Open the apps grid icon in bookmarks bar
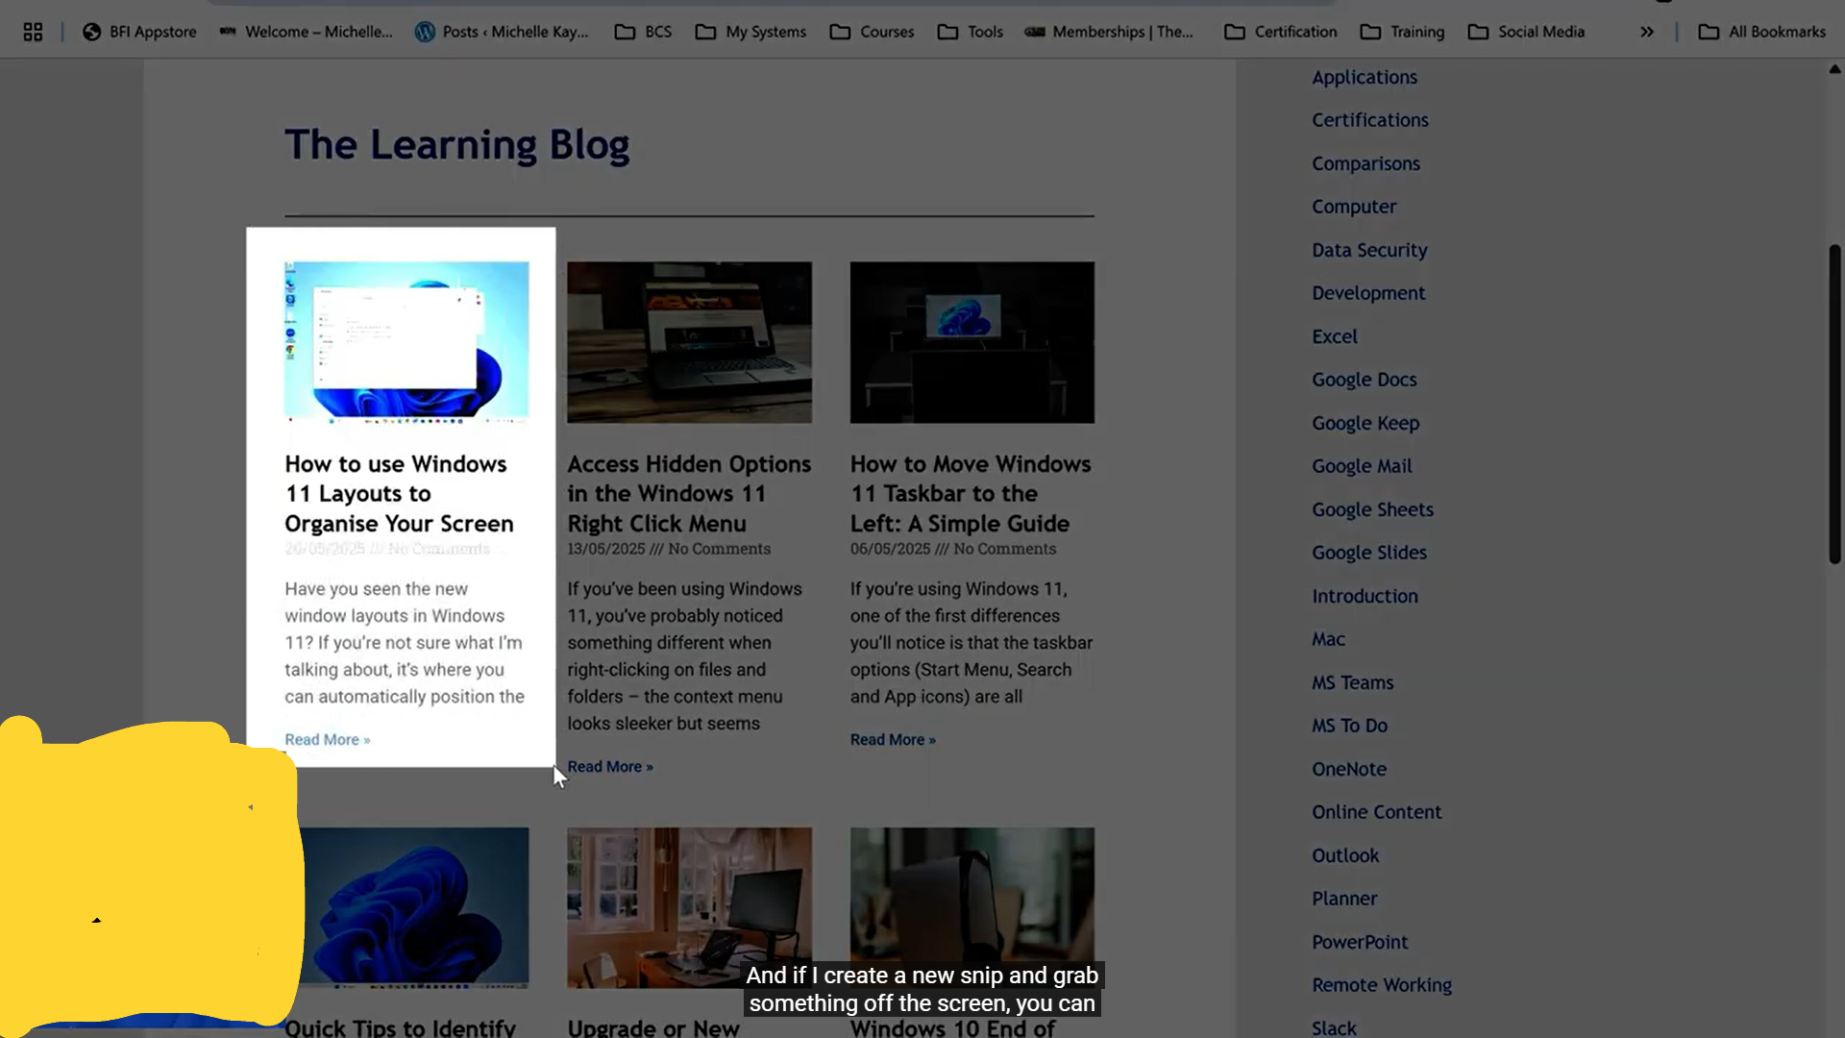The image size is (1845, 1038). (33, 32)
